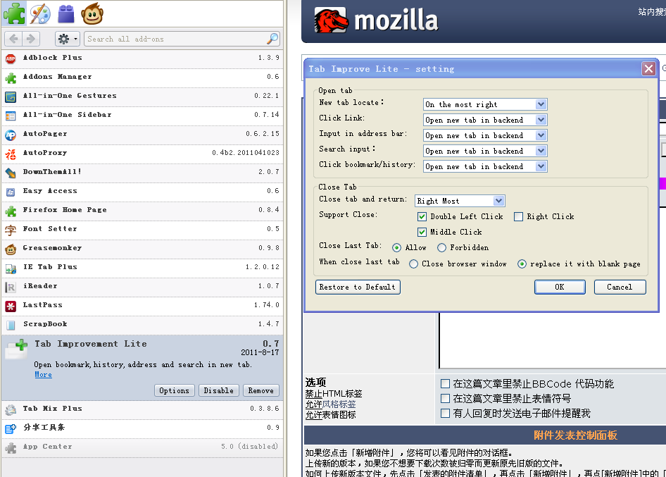
Task: Click the magnifier search icon
Action: (272, 39)
